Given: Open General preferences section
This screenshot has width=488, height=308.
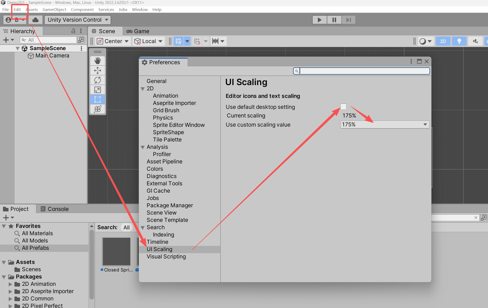Looking at the screenshot, I should [x=156, y=81].
